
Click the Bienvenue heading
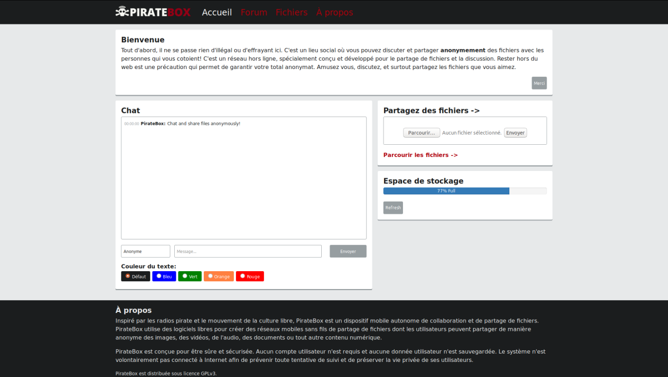143,40
